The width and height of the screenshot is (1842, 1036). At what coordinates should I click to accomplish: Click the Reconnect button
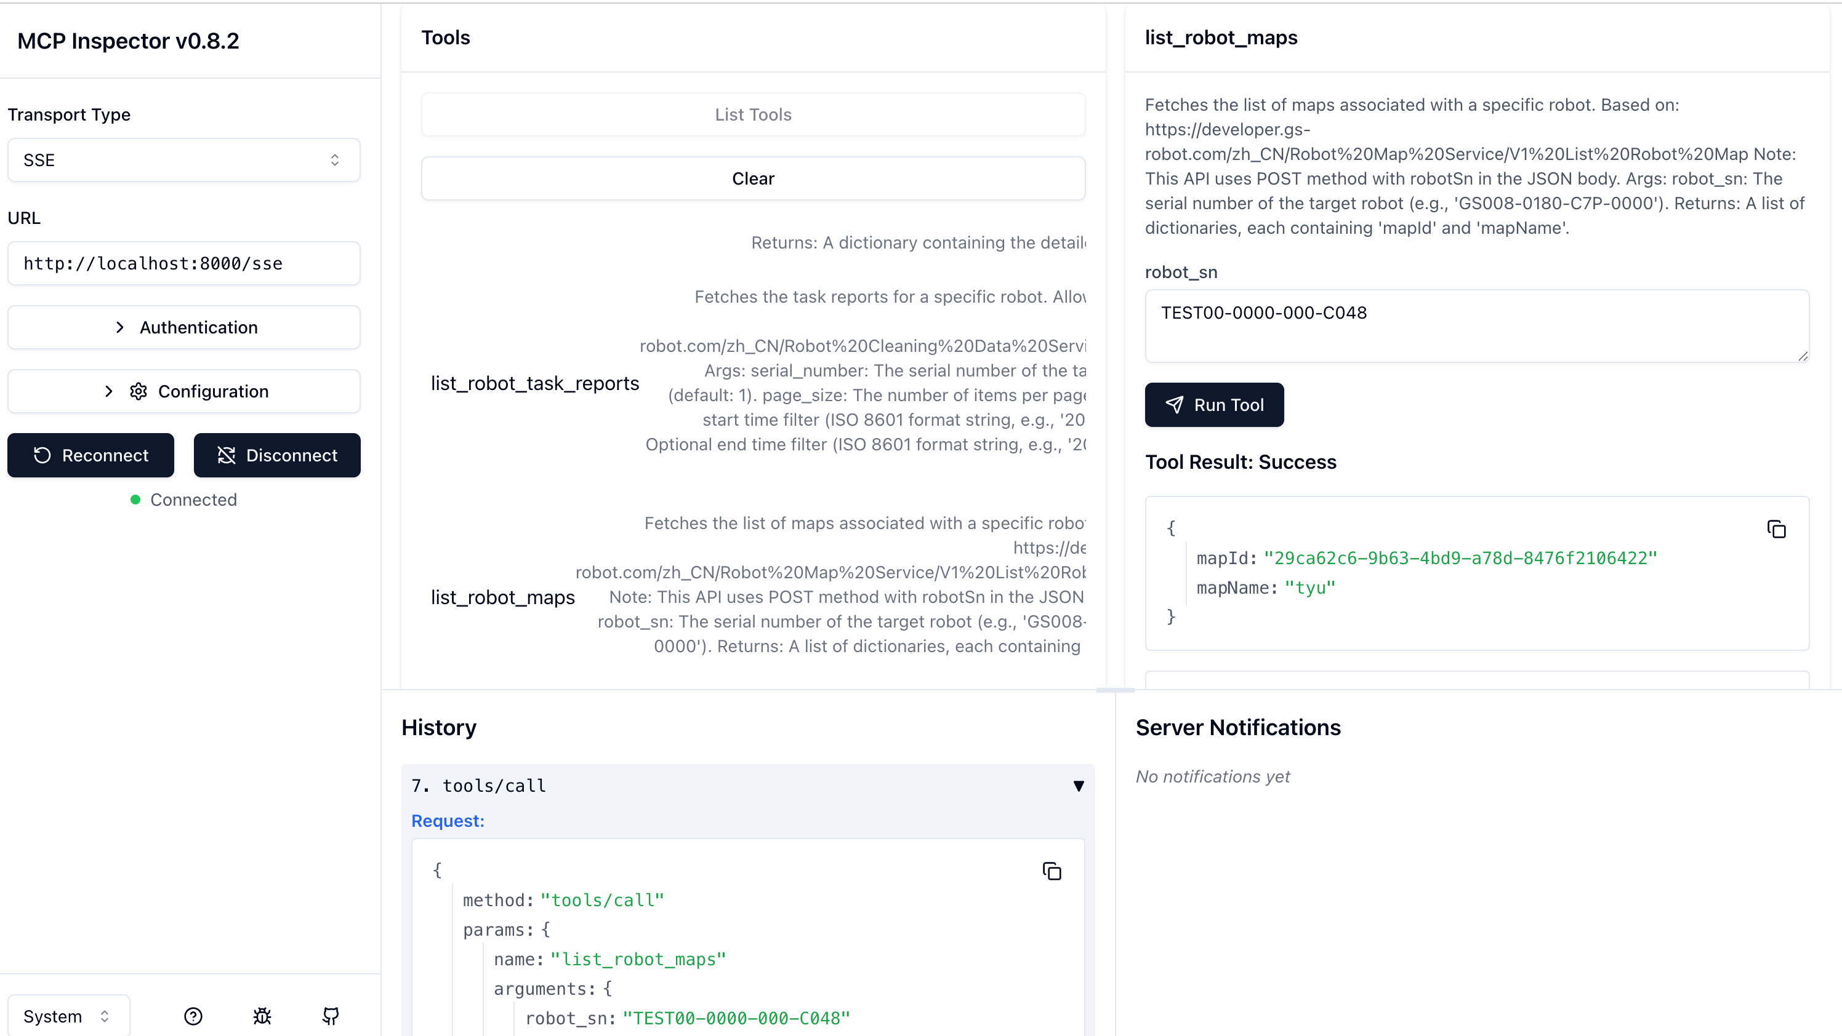coord(91,455)
